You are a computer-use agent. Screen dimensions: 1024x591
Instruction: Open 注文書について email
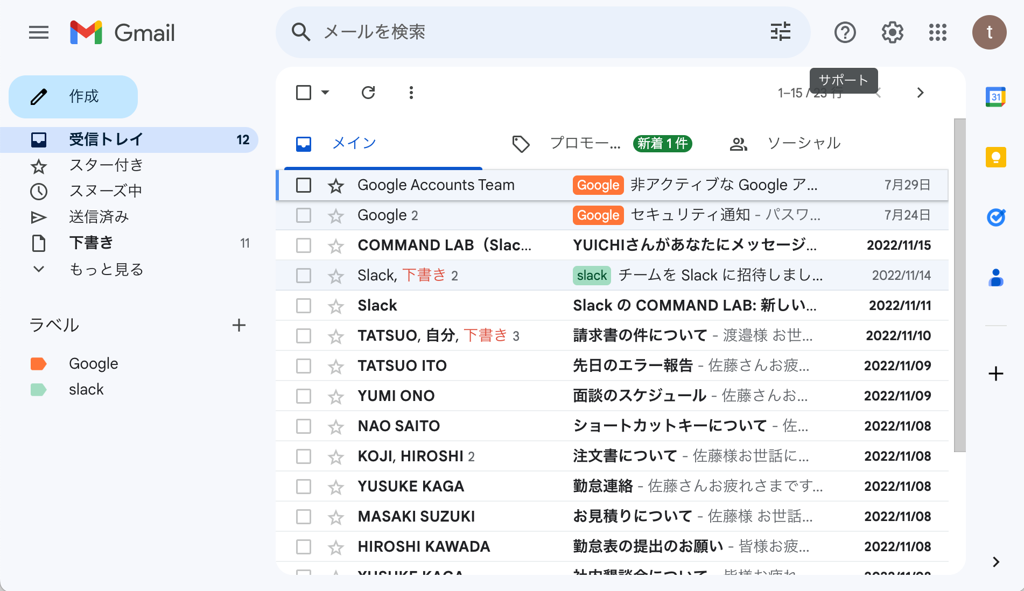click(x=612, y=456)
